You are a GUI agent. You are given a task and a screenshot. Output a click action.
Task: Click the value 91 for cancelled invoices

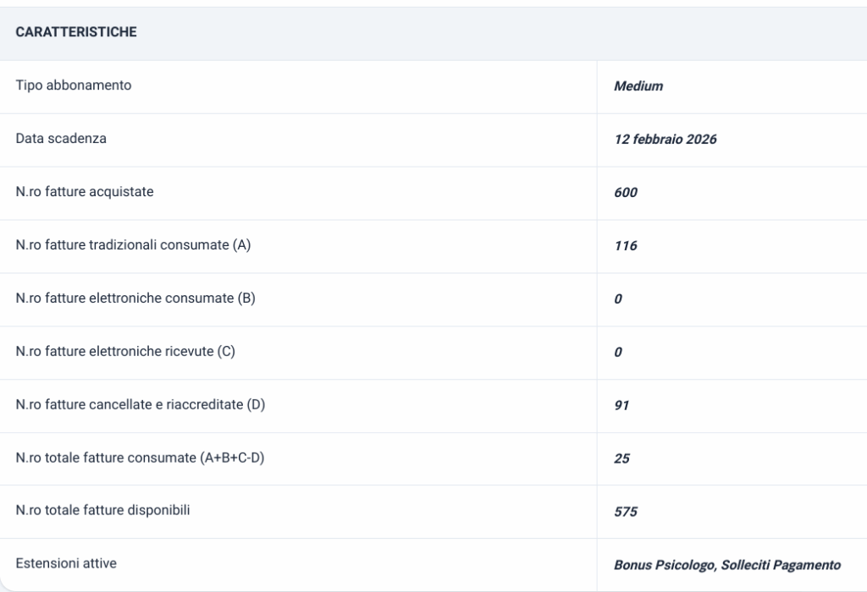tap(621, 405)
